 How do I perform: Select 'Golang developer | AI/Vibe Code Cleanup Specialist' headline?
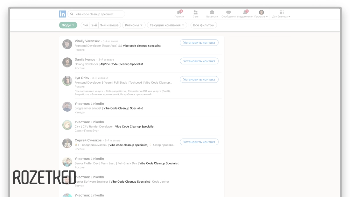109,64
